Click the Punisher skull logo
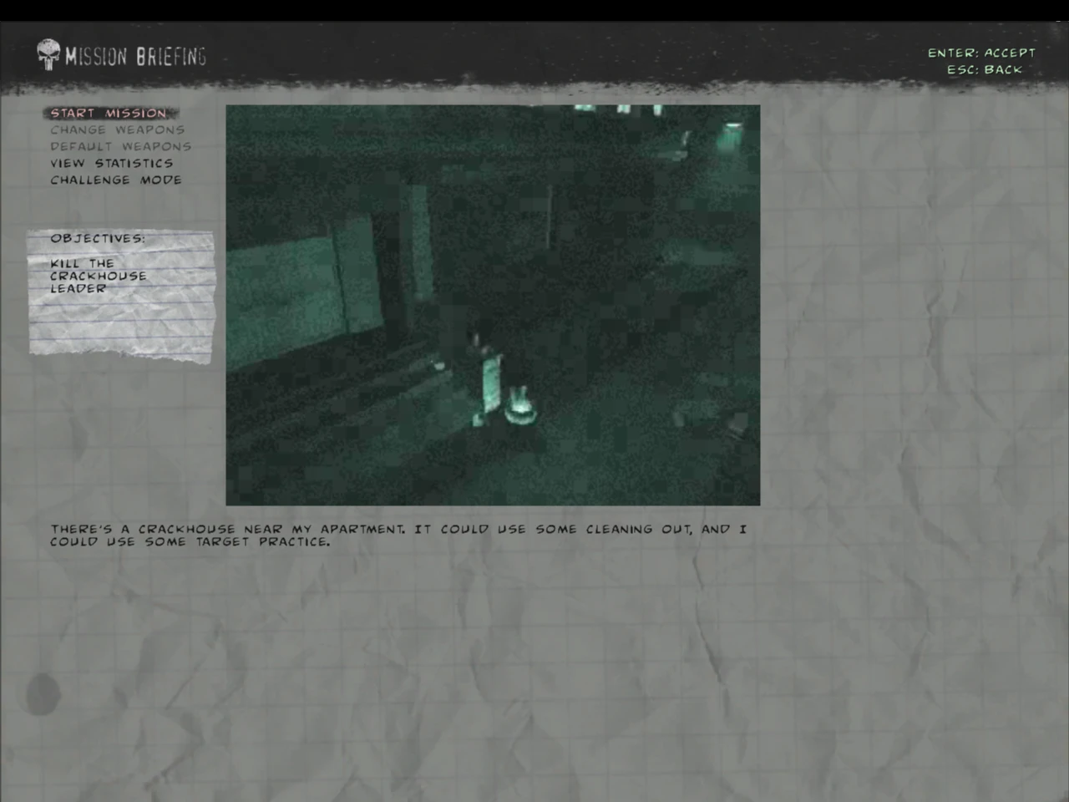Viewport: 1069px width, 802px height. point(48,55)
